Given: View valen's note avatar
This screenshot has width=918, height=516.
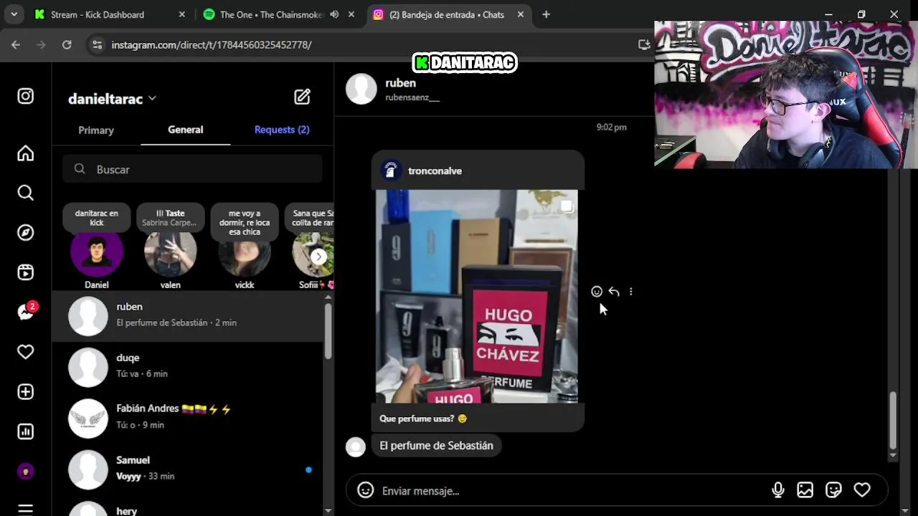Looking at the screenshot, I should 170,253.
